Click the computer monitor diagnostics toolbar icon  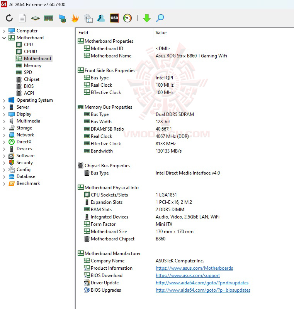[62, 18]
